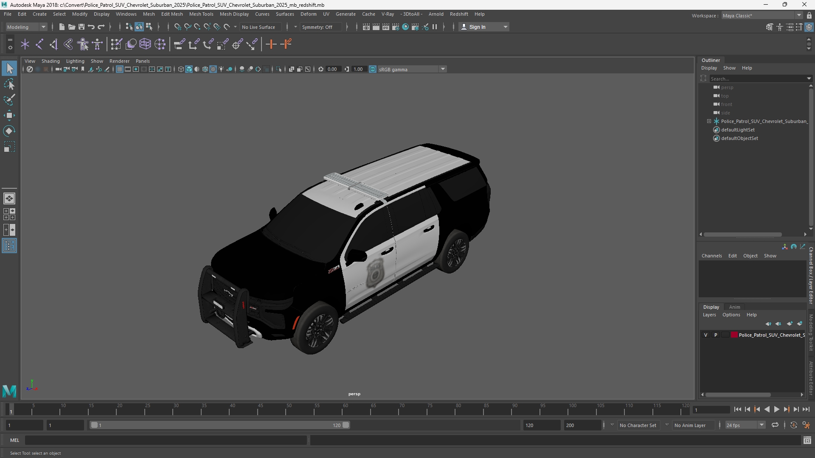Click the polygon cube mesh shelf icon
This screenshot has width=815, height=458.
145,44
